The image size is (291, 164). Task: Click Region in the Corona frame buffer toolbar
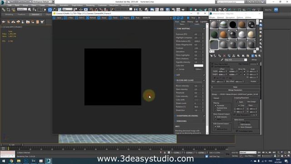(125, 18)
